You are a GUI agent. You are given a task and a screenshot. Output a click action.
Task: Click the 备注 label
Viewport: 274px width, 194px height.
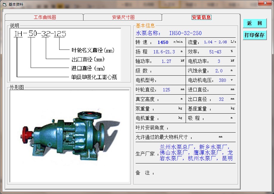(x=145, y=173)
